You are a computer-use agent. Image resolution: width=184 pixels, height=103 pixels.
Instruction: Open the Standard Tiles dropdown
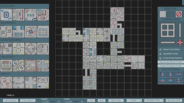154,100
